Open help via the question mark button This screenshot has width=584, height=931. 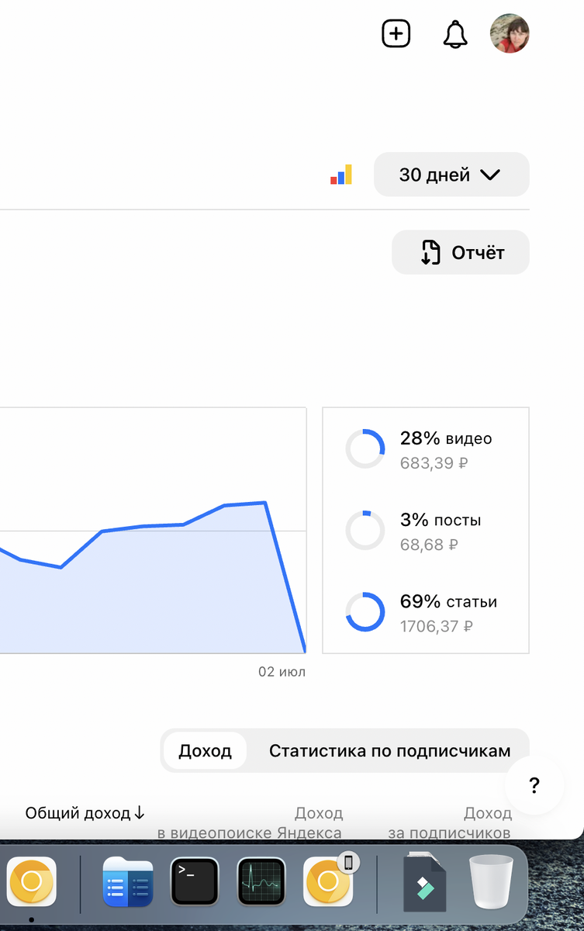click(x=534, y=786)
